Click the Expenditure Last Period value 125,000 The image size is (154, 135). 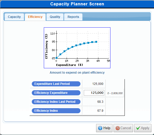pos(97,84)
